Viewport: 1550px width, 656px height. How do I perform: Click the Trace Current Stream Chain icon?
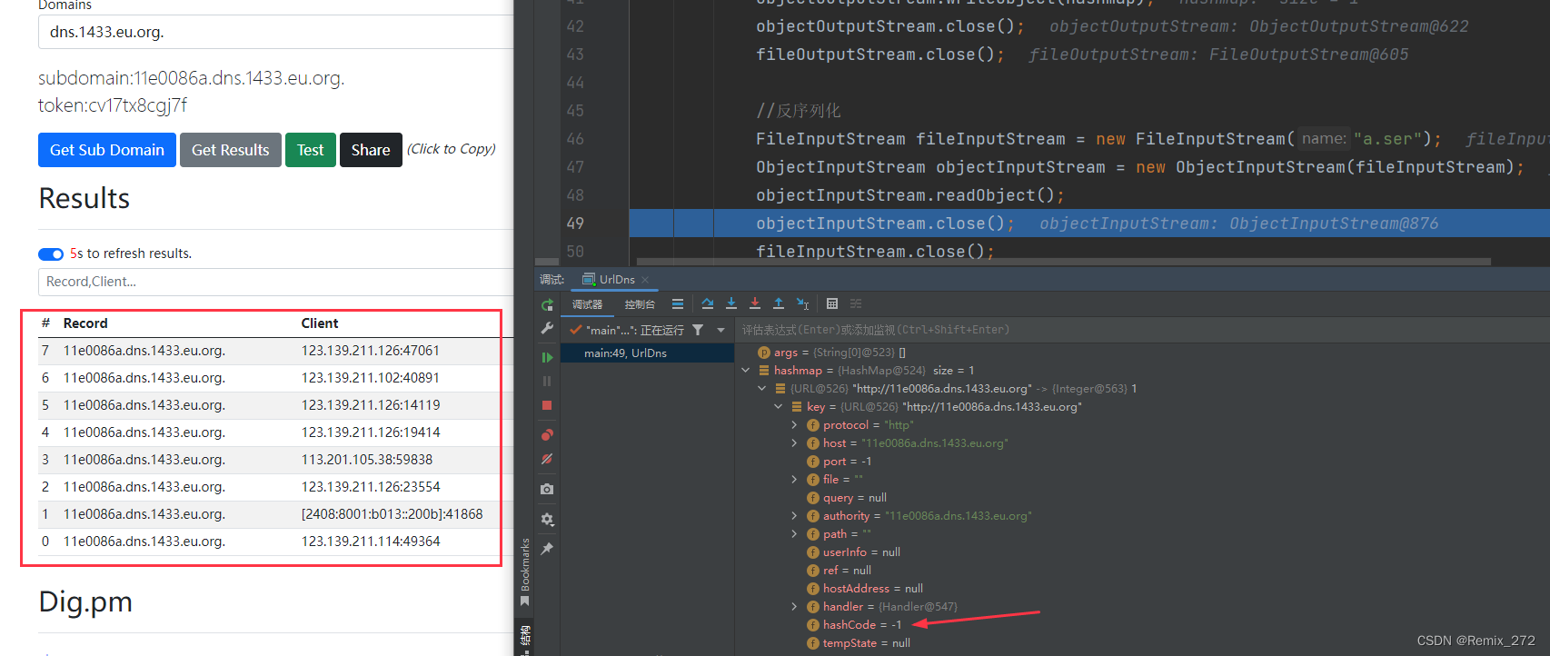click(x=856, y=304)
